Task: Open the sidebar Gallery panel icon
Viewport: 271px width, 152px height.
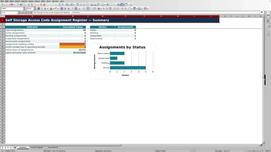Action: click(x=268, y=25)
